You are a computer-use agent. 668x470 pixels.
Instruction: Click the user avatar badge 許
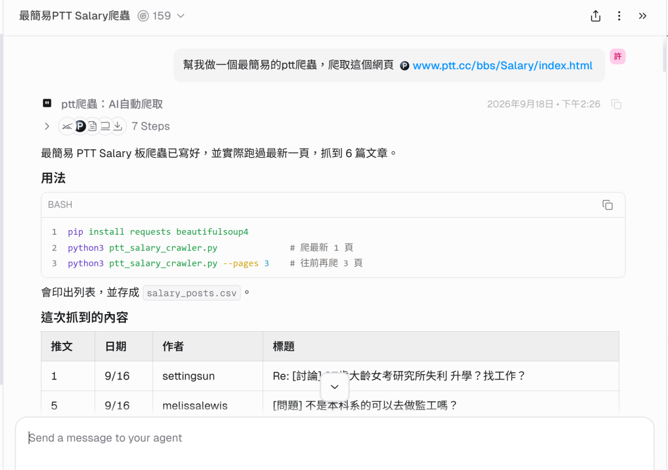617,57
